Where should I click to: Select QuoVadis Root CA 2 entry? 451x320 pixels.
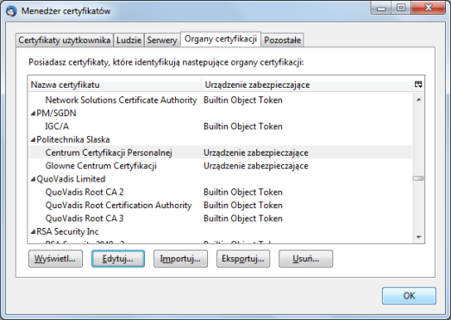[x=220, y=192]
